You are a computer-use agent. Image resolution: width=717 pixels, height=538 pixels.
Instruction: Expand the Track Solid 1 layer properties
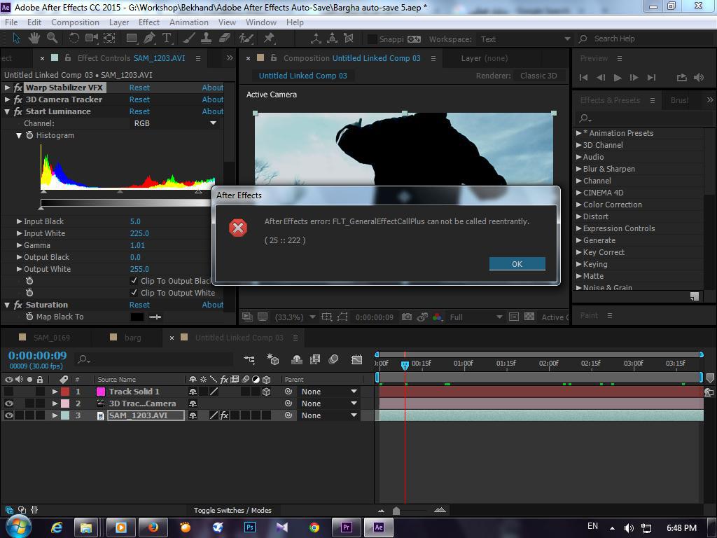(55, 392)
